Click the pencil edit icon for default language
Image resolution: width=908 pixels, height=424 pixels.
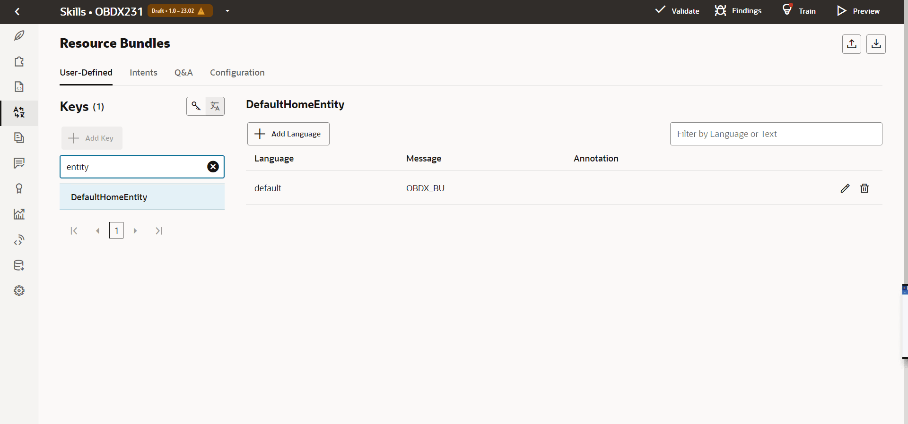click(x=845, y=188)
